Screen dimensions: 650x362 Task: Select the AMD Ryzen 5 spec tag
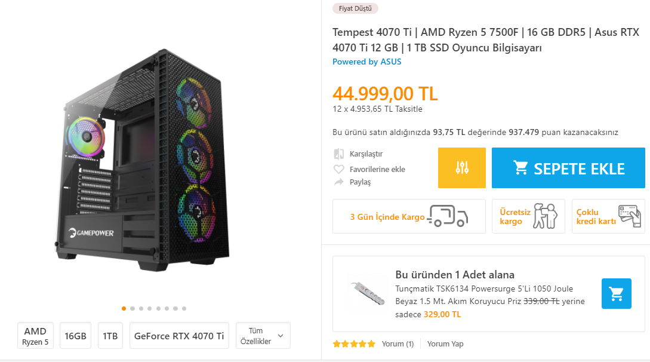(35, 336)
